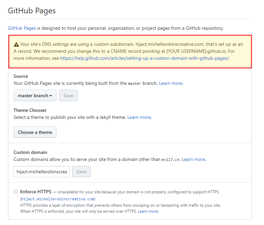Click Save button next to master branch
The image size is (264, 225).
click(68, 95)
